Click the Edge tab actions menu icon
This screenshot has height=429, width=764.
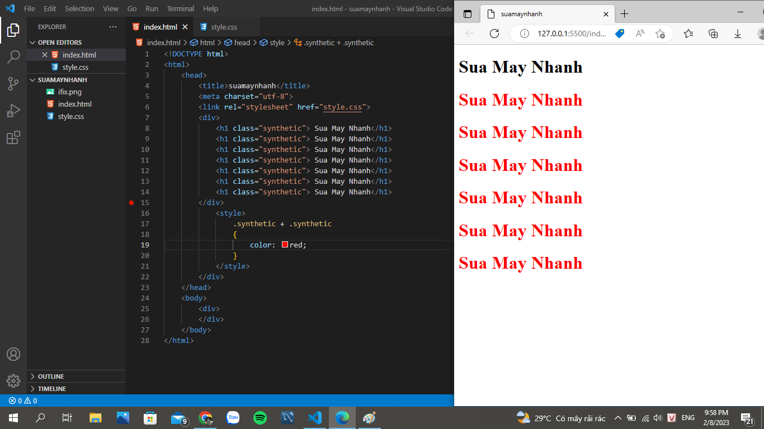coord(468,14)
